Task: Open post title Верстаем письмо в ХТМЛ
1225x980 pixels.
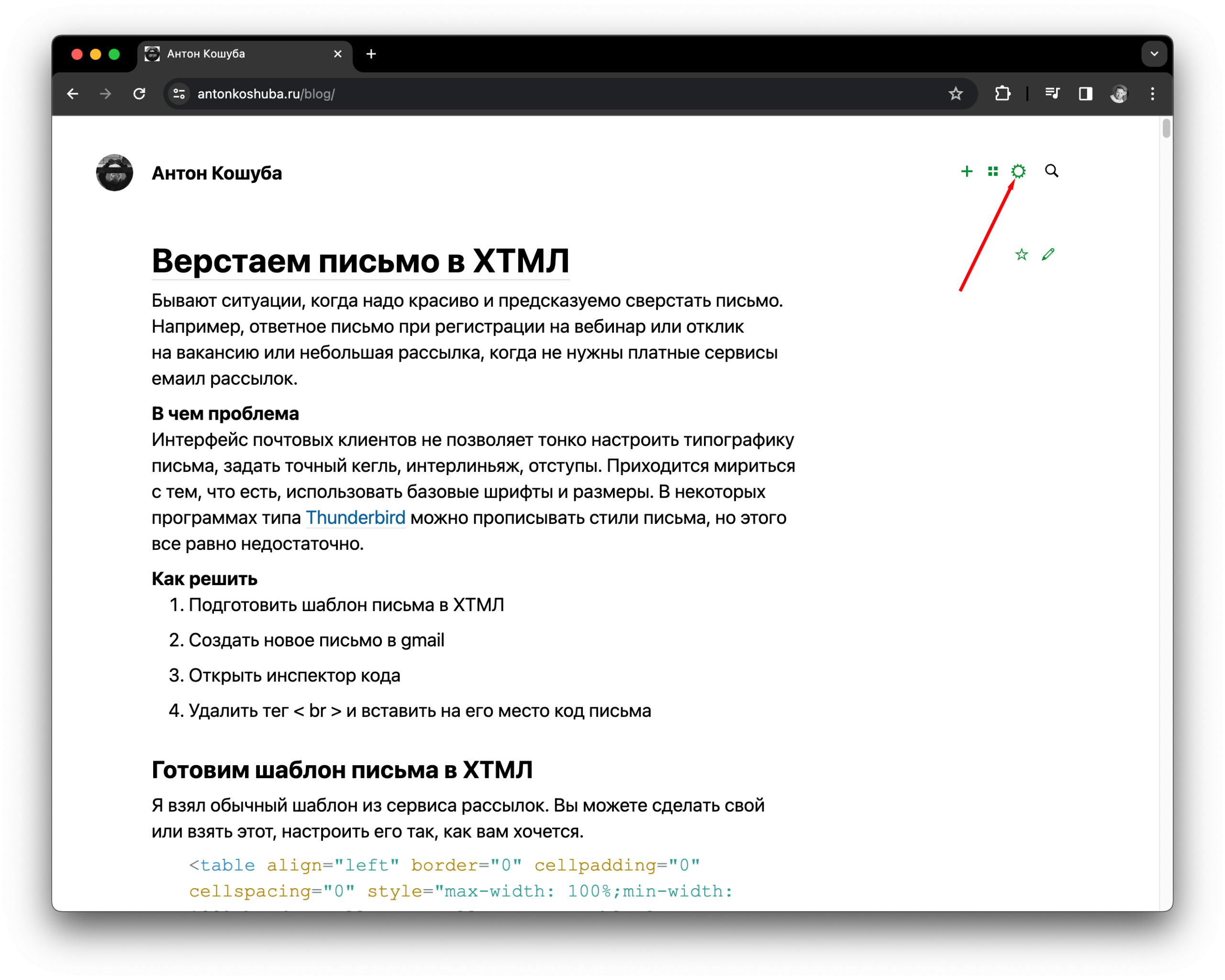Action: tap(360, 261)
